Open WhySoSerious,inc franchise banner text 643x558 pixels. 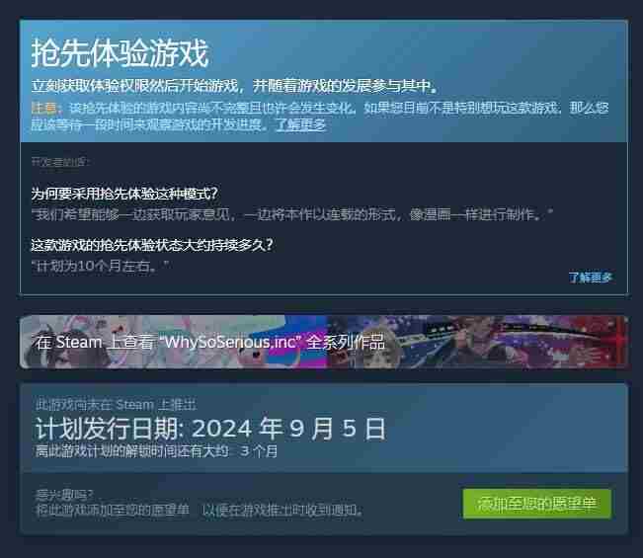[210, 342]
